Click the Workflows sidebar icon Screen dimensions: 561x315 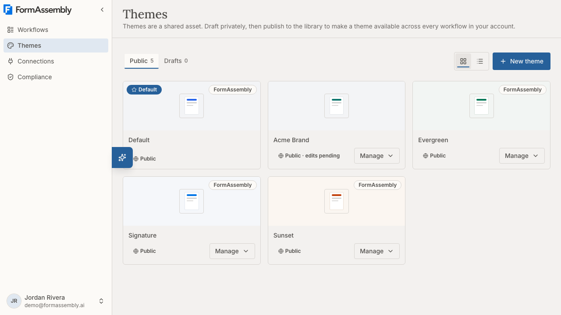click(x=11, y=30)
